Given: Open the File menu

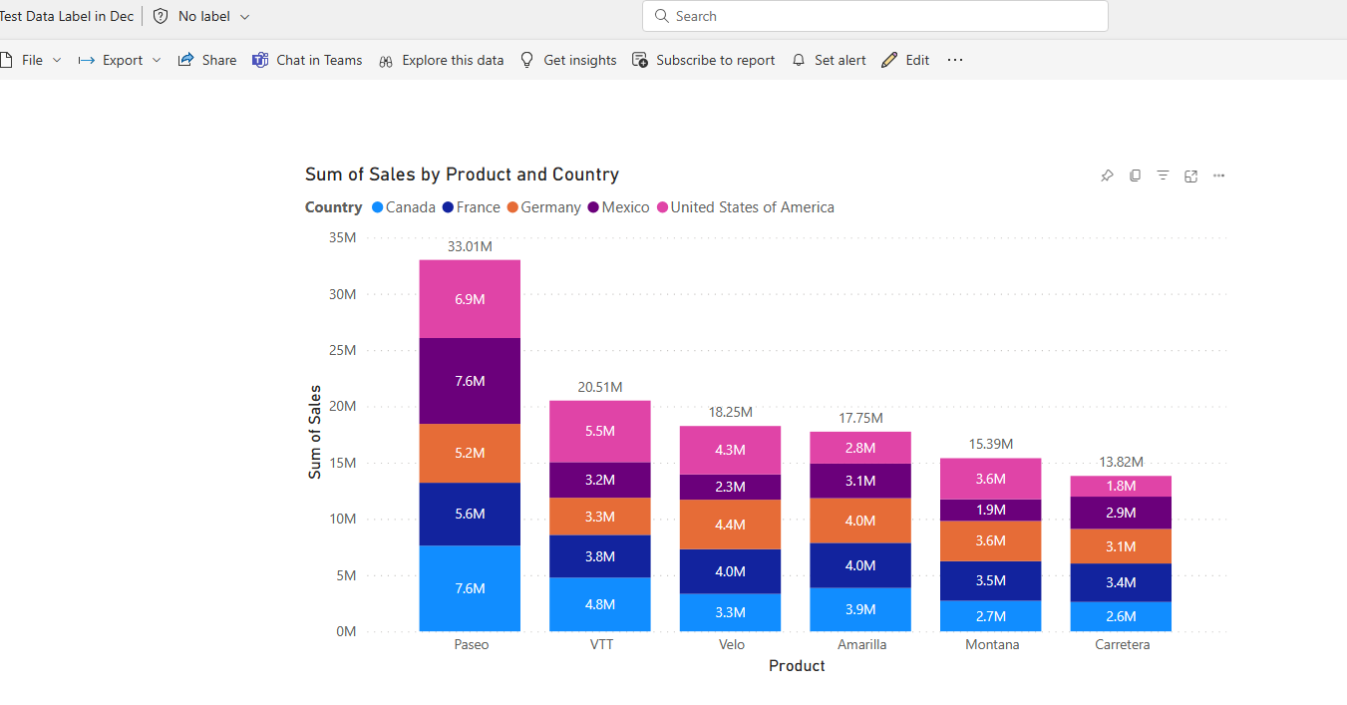Looking at the screenshot, I should click(x=32, y=60).
